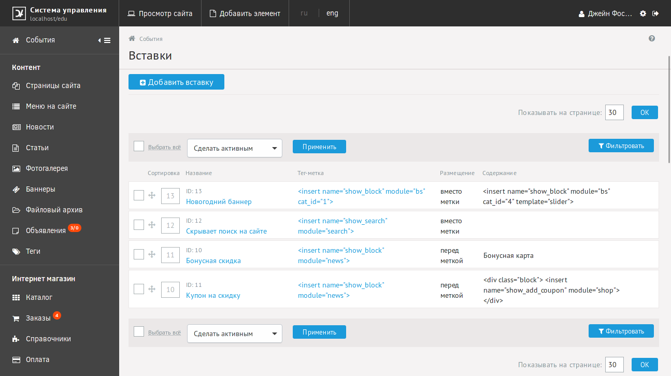The height and width of the screenshot is (376, 671).
Task: Check the Купон на скидку row checkbox
Action: [x=138, y=289]
